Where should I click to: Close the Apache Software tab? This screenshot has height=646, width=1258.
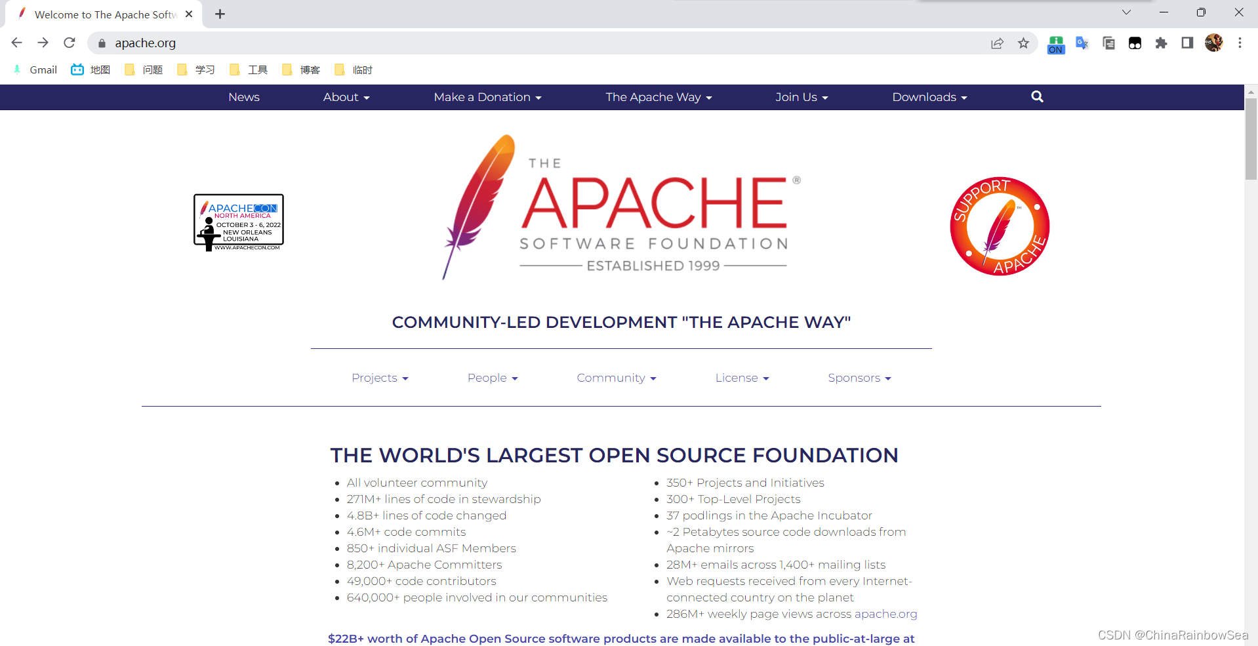click(189, 14)
